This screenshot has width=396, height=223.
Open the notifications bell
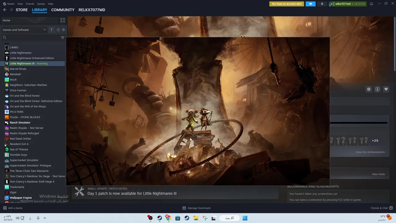pyautogui.click(x=322, y=4)
